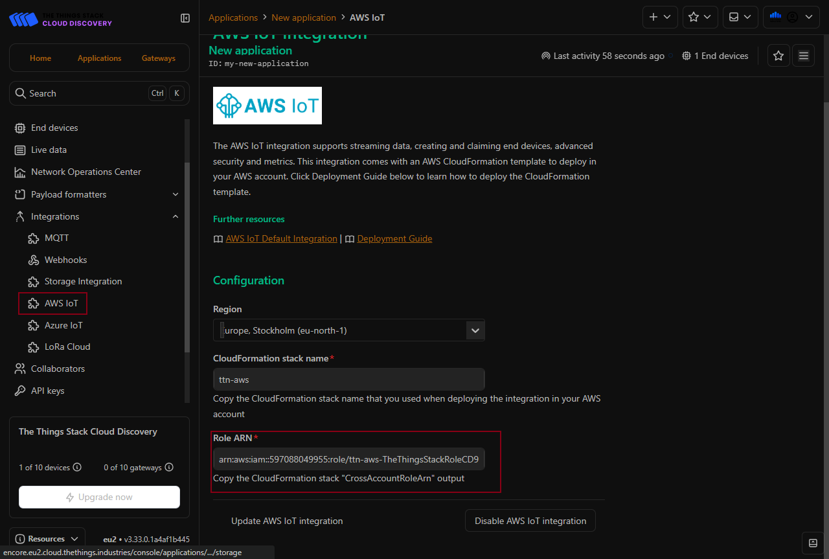This screenshot has width=829, height=559.
Task: Click 1 End devices counter
Action: pyautogui.click(x=715, y=56)
